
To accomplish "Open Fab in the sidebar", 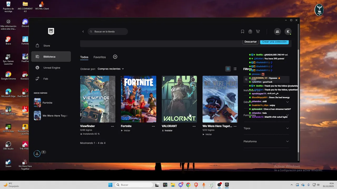I will [51, 79].
